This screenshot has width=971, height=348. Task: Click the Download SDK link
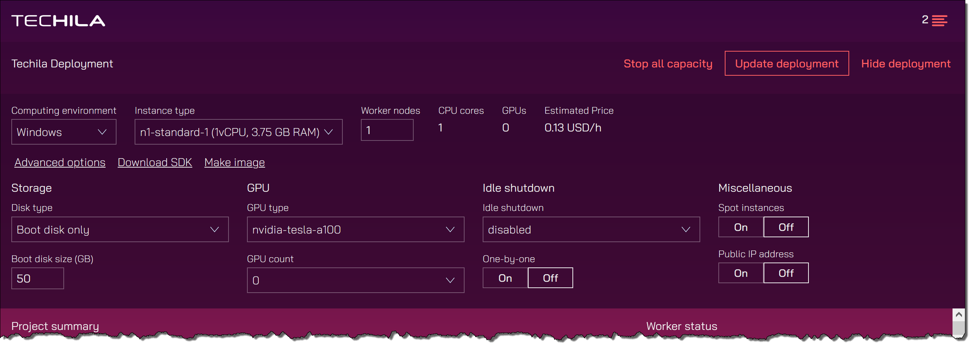pyautogui.click(x=155, y=162)
